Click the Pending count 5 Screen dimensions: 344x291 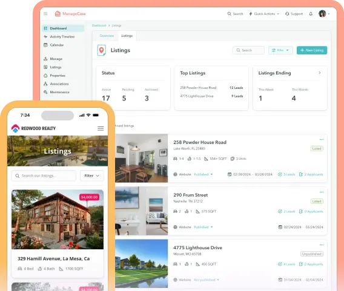124,98
